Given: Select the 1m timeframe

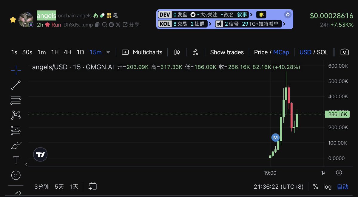Looking at the screenshot, I should tap(41, 52).
